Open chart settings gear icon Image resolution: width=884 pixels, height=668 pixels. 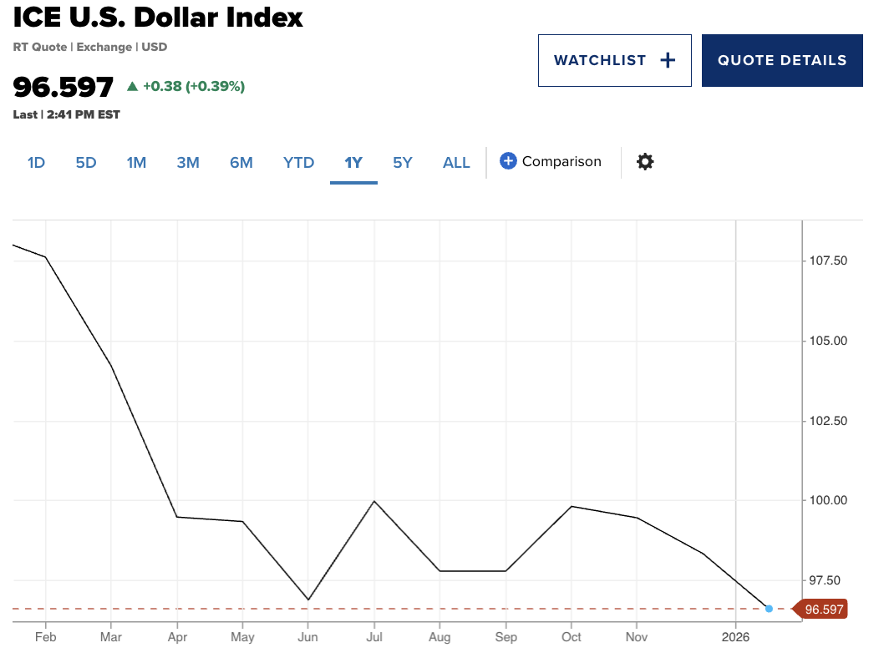(645, 162)
